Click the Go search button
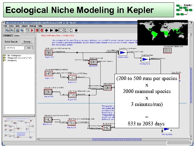 point(29,48)
